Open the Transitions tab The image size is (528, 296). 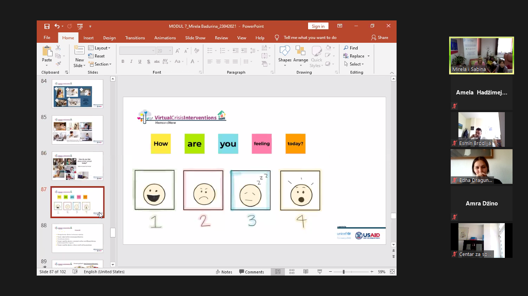point(135,38)
